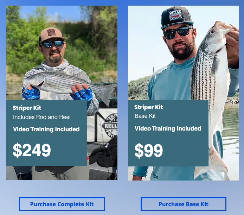Click the Purchase Complete Kit button
This screenshot has width=244, height=215.
(x=62, y=204)
